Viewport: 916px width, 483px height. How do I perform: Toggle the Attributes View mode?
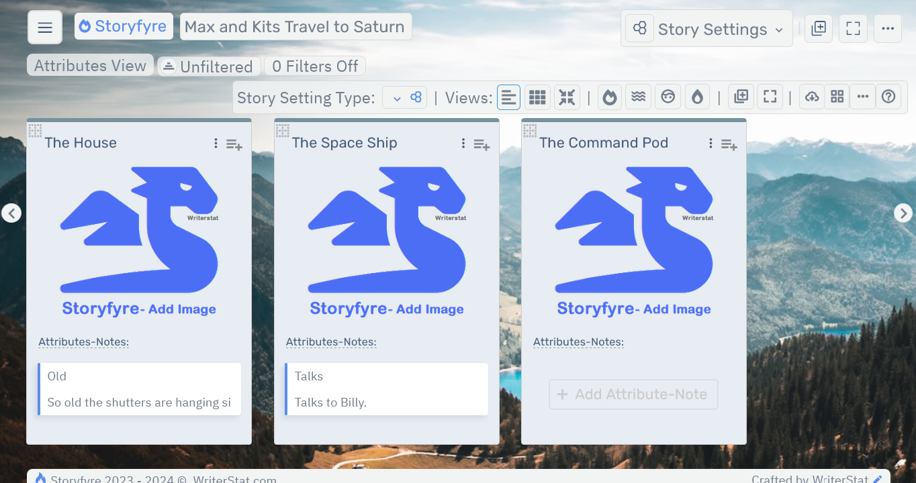click(x=90, y=65)
